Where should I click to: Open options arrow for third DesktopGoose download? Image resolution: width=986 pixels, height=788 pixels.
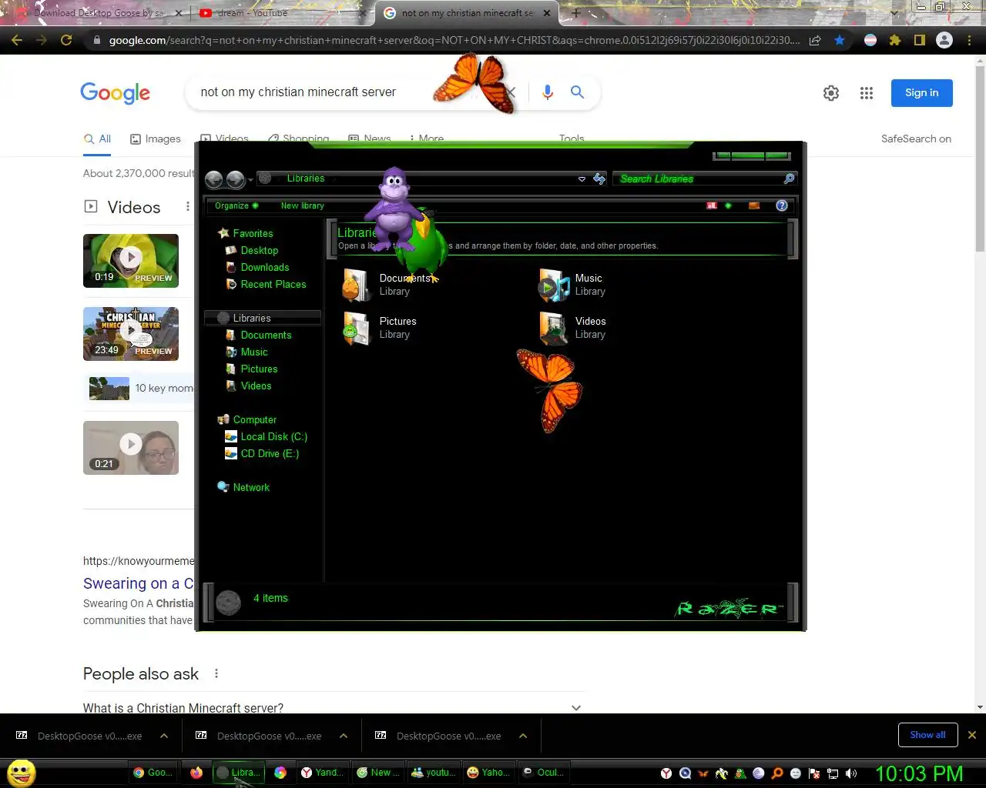pos(523,736)
